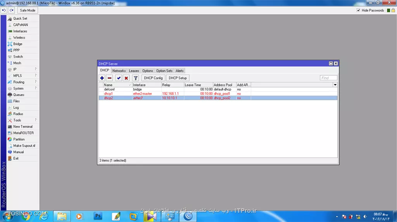Image resolution: width=397 pixels, height=222 pixels.
Task: Click the DHCP Config button
Action: pyautogui.click(x=153, y=78)
